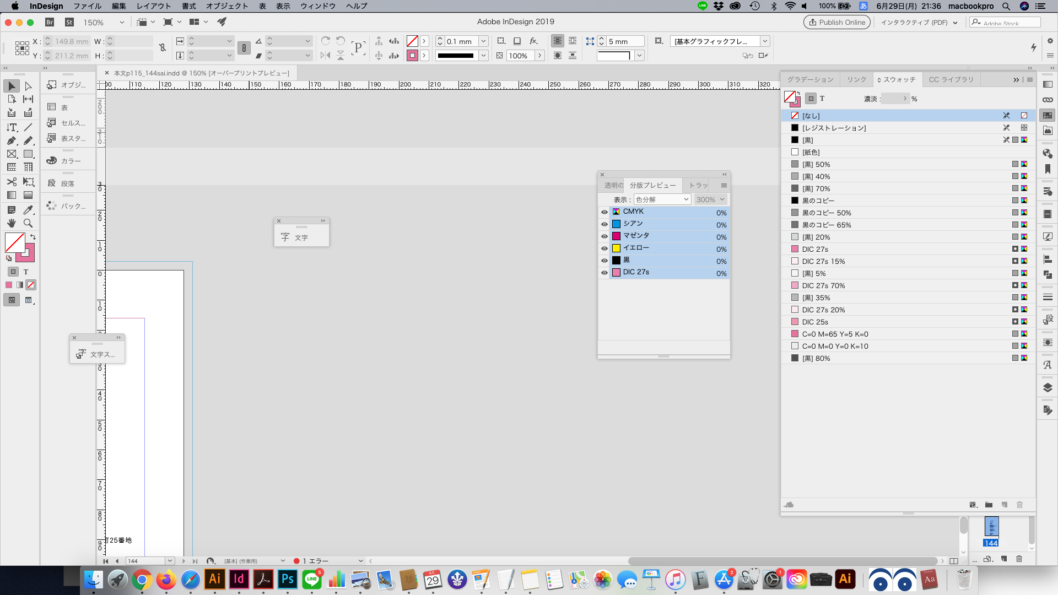Switch to the グラデーション tab
The image size is (1058, 595).
pos(809,79)
